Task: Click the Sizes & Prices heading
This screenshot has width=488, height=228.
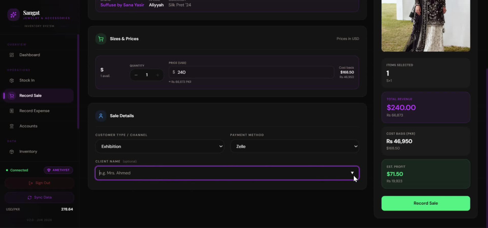Action: 124,39
